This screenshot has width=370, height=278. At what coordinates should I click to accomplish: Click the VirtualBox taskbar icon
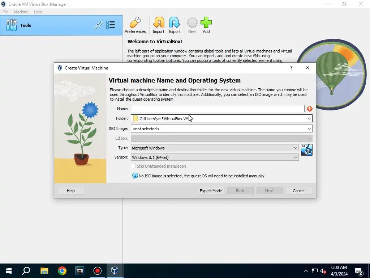[x=115, y=271]
